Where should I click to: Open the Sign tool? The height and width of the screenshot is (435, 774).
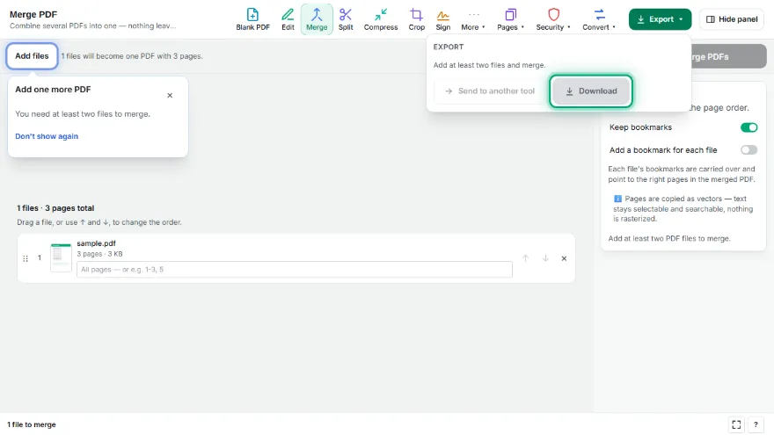coord(442,19)
